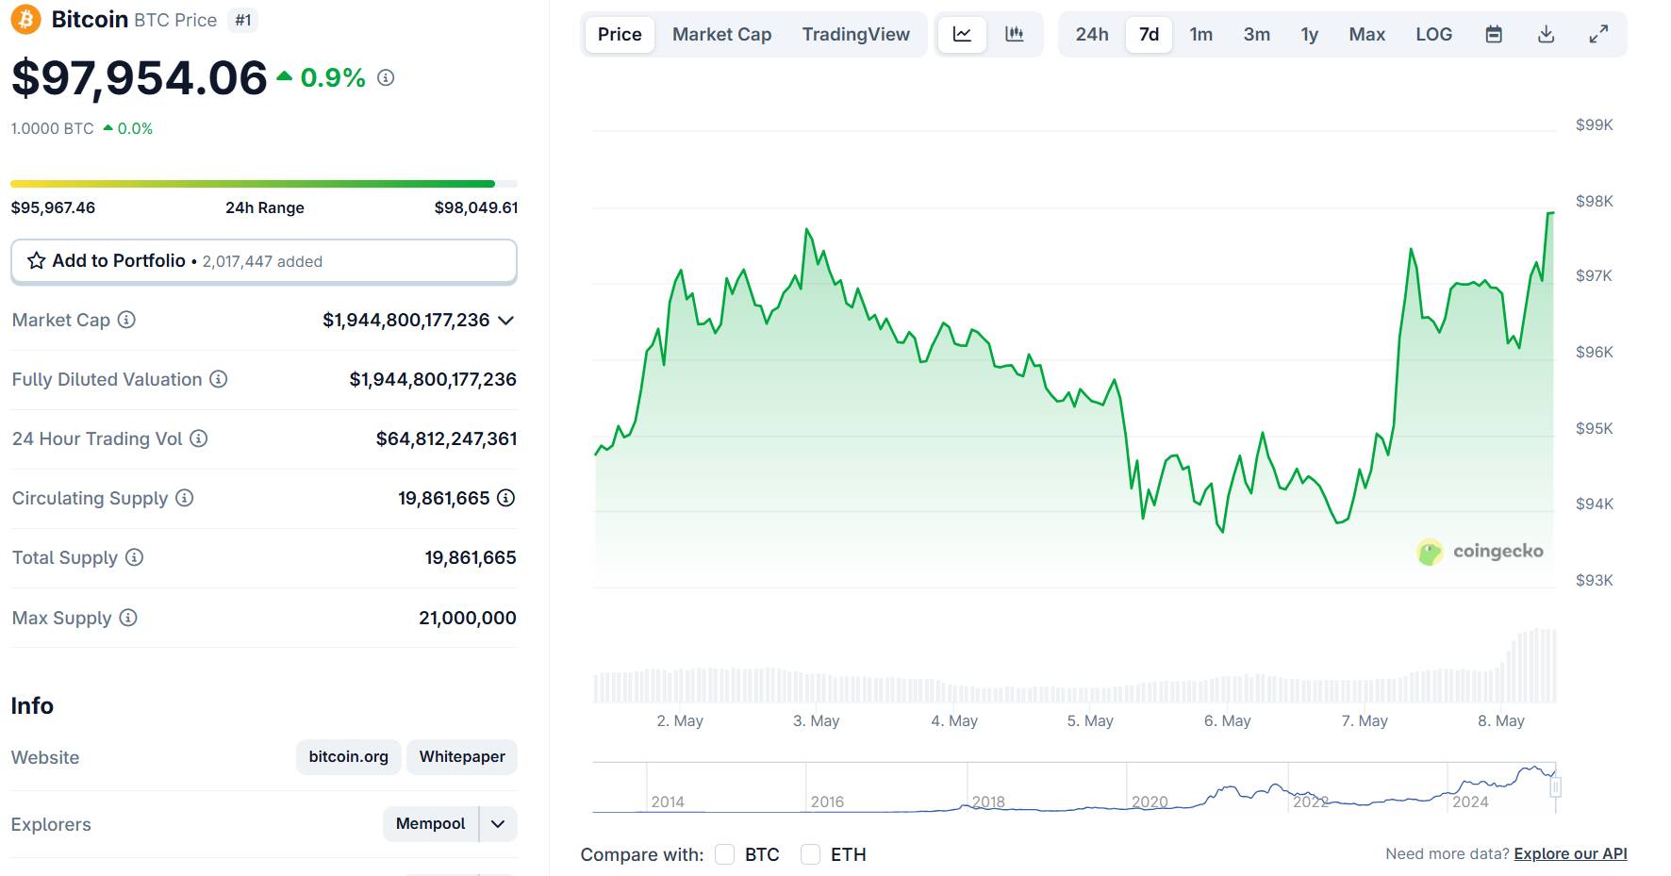Click the $64,812,247,361 trading volume value
The width and height of the screenshot is (1671, 876).
click(x=446, y=438)
